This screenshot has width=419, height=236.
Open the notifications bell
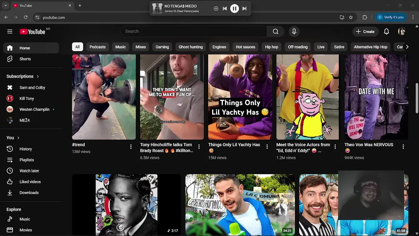(386, 31)
